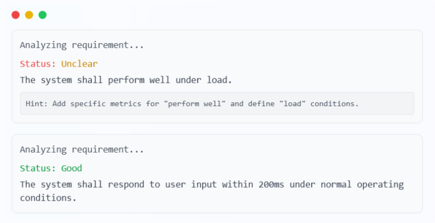Click the word "conditions." on the last line
This screenshot has height=223, width=435.
point(48,197)
